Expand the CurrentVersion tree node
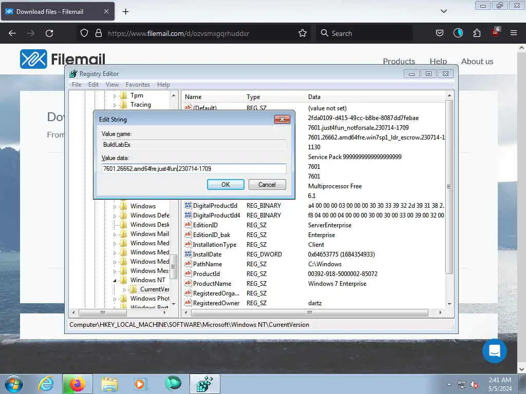The image size is (526, 394). (x=124, y=290)
